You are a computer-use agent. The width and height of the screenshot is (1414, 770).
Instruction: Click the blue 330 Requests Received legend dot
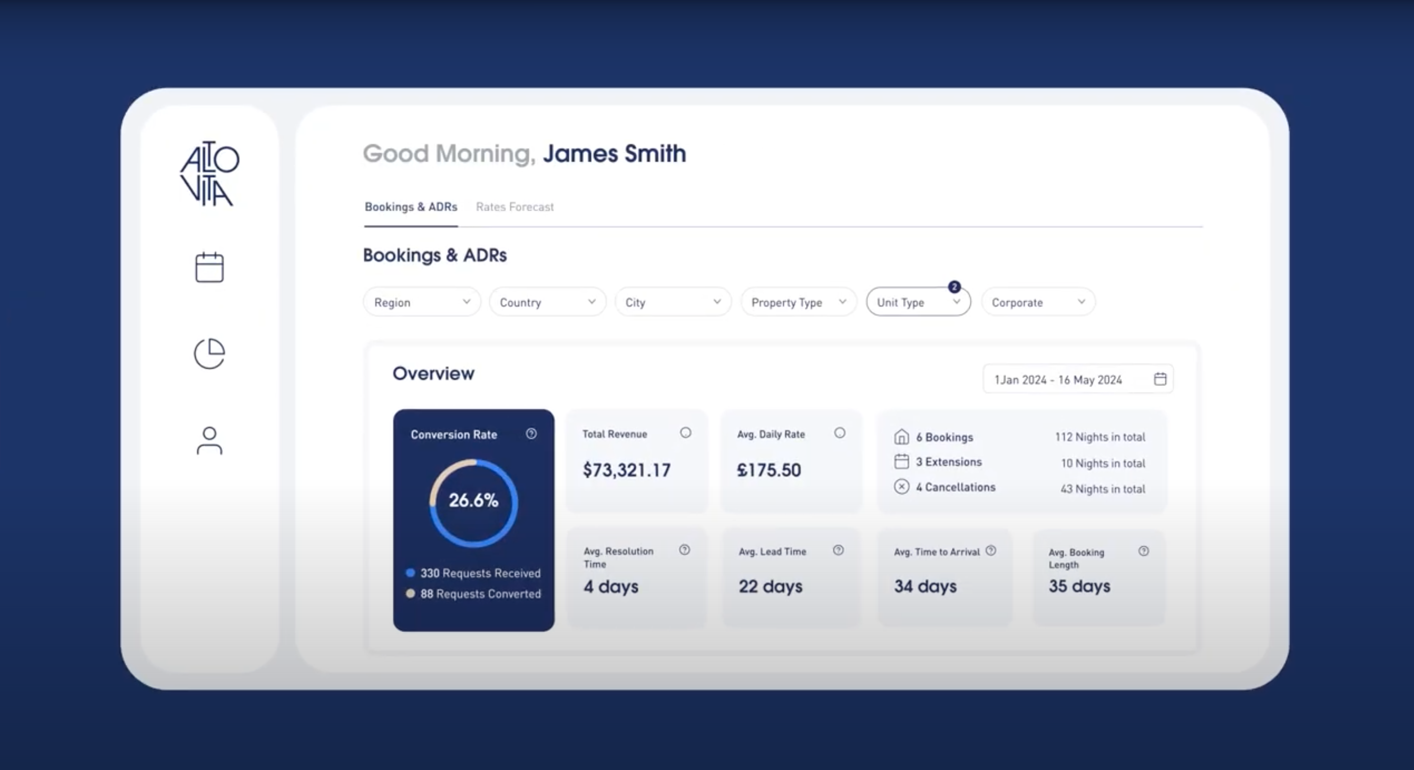[410, 573]
